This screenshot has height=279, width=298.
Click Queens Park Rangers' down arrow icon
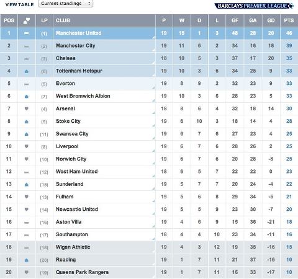27,272
